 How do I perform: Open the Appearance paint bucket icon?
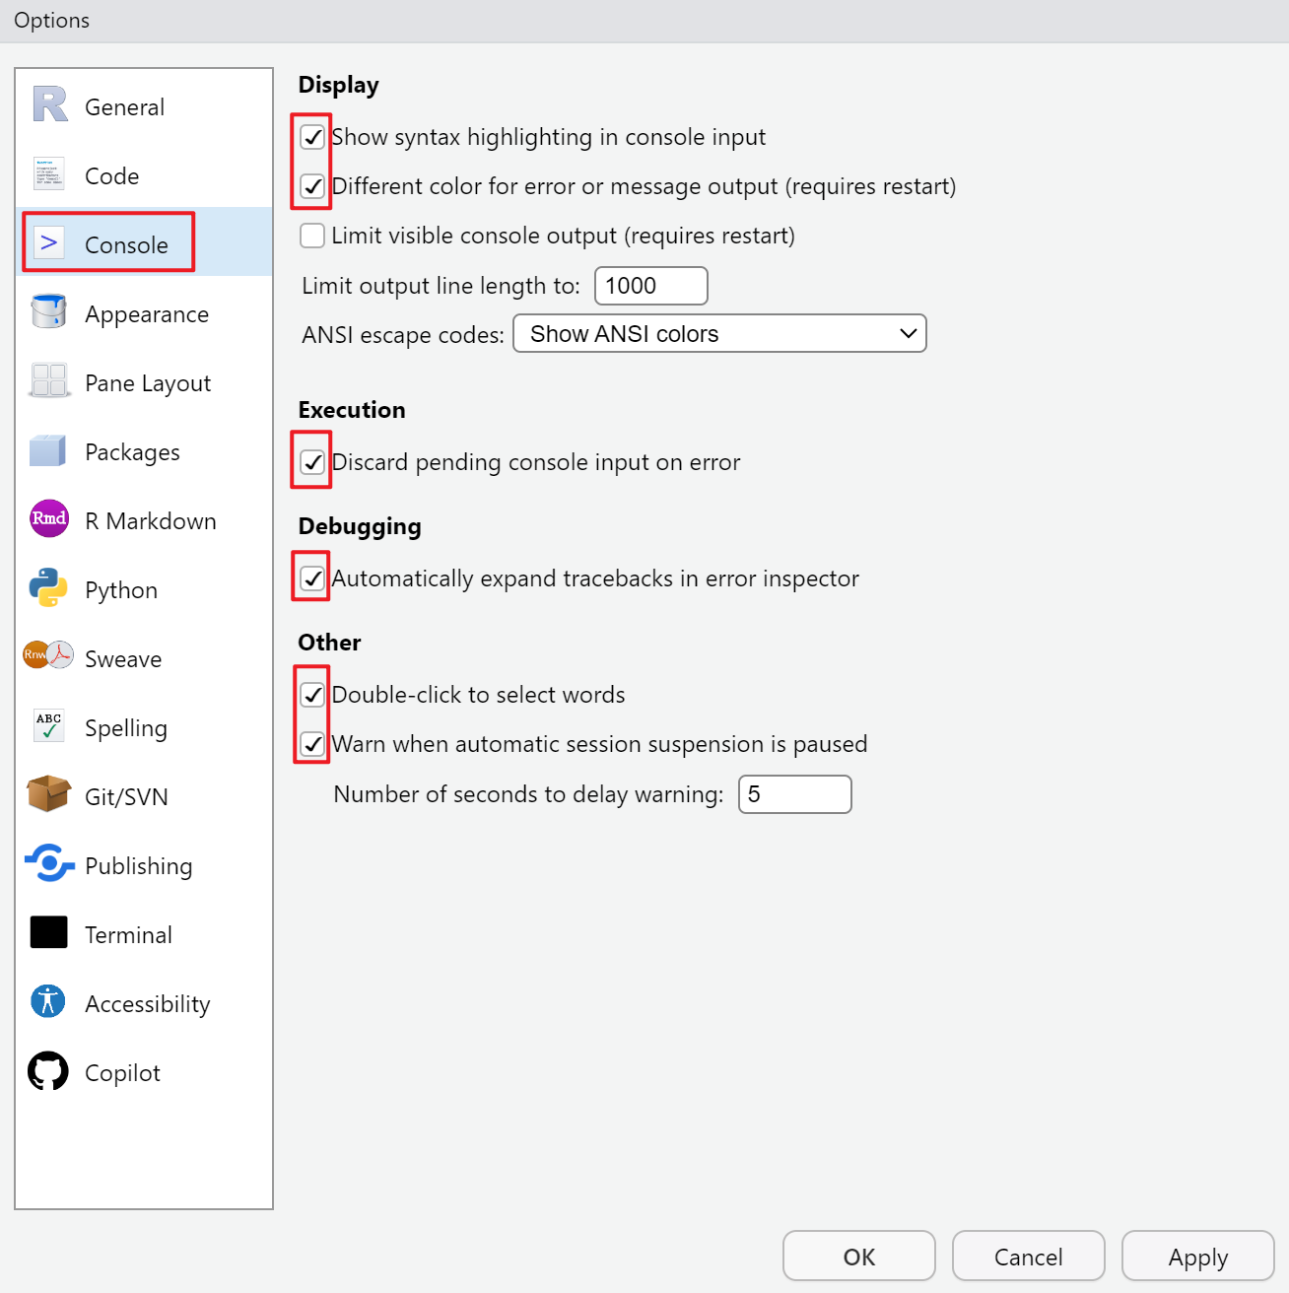[x=48, y=311]
